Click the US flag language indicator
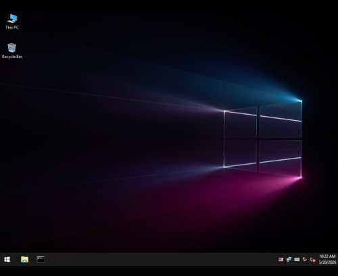This screenshot has width=338, height=276. (281, 259)
